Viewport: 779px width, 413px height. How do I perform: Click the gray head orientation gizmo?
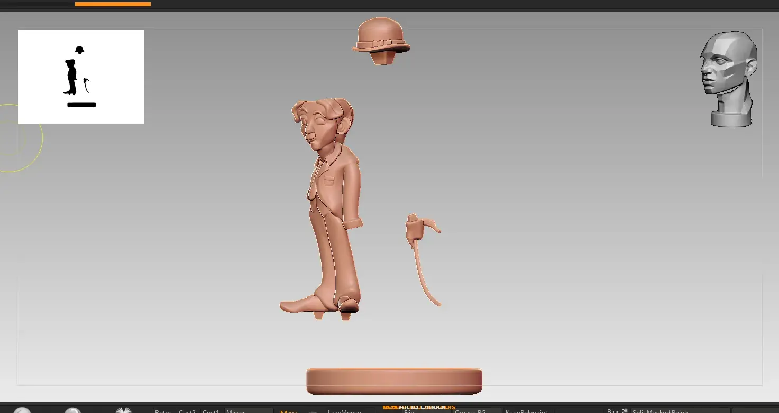729,79
